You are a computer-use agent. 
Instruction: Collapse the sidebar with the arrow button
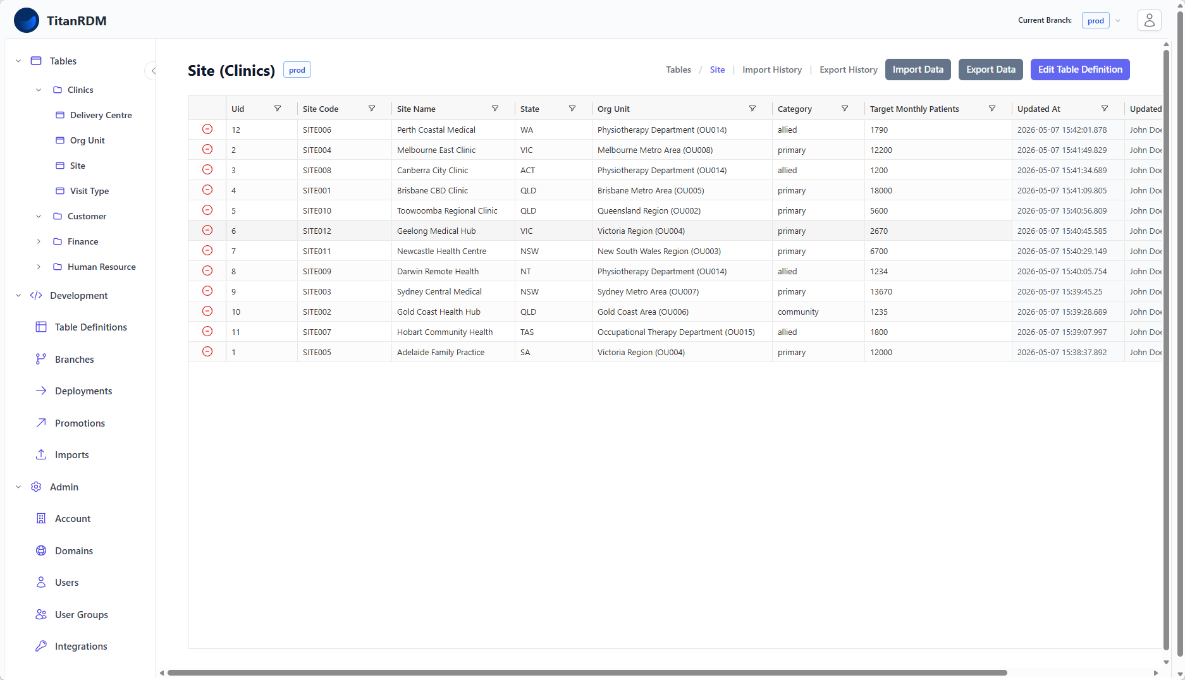[152, 70]
